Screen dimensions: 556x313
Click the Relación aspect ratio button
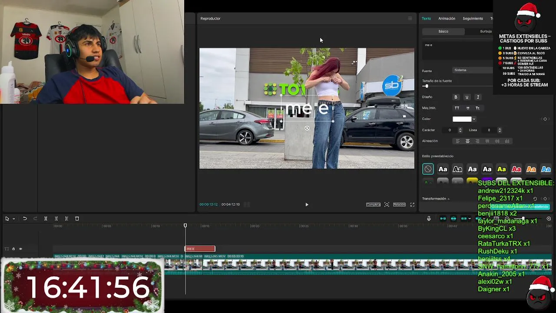point(399,204)
